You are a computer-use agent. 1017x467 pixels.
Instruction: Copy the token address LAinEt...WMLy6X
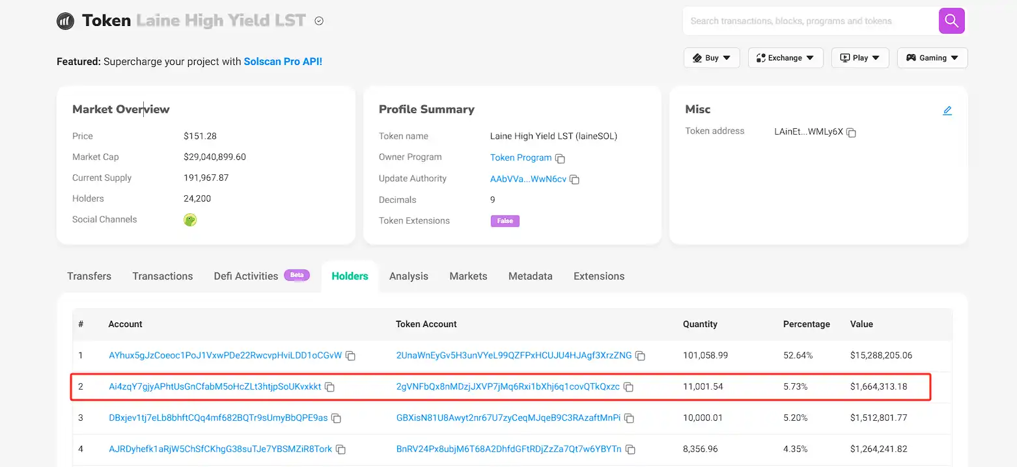tap(851, 133)
